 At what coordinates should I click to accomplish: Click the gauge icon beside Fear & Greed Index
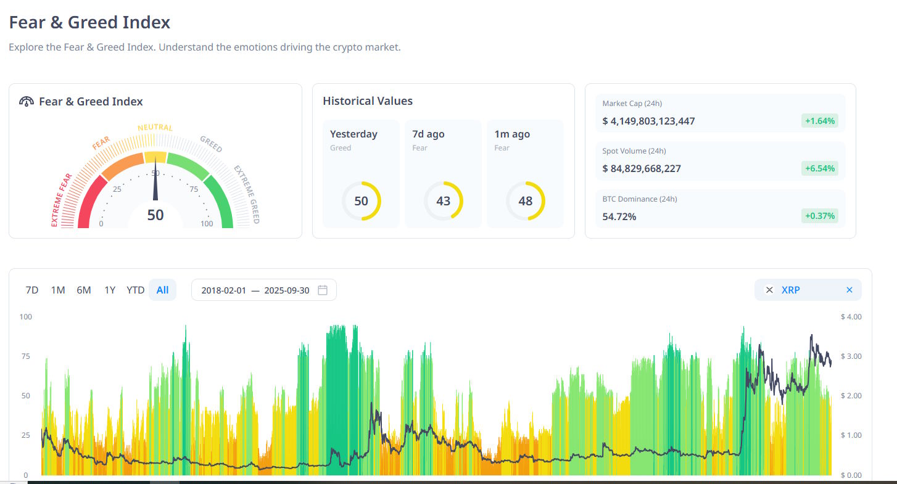pyautogui.click(x=27, y=102)
